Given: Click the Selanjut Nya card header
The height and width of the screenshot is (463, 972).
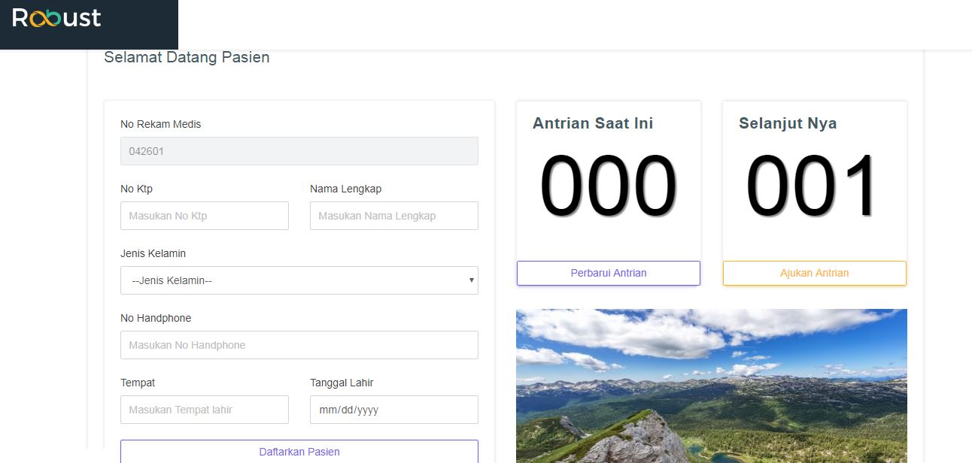Looking at the screenshot, I should click(787, 123).
